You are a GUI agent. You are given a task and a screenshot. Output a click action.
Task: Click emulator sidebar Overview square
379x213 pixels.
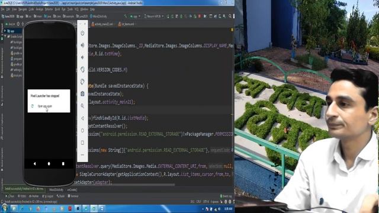pyautogui.click(x=82, y=143)
